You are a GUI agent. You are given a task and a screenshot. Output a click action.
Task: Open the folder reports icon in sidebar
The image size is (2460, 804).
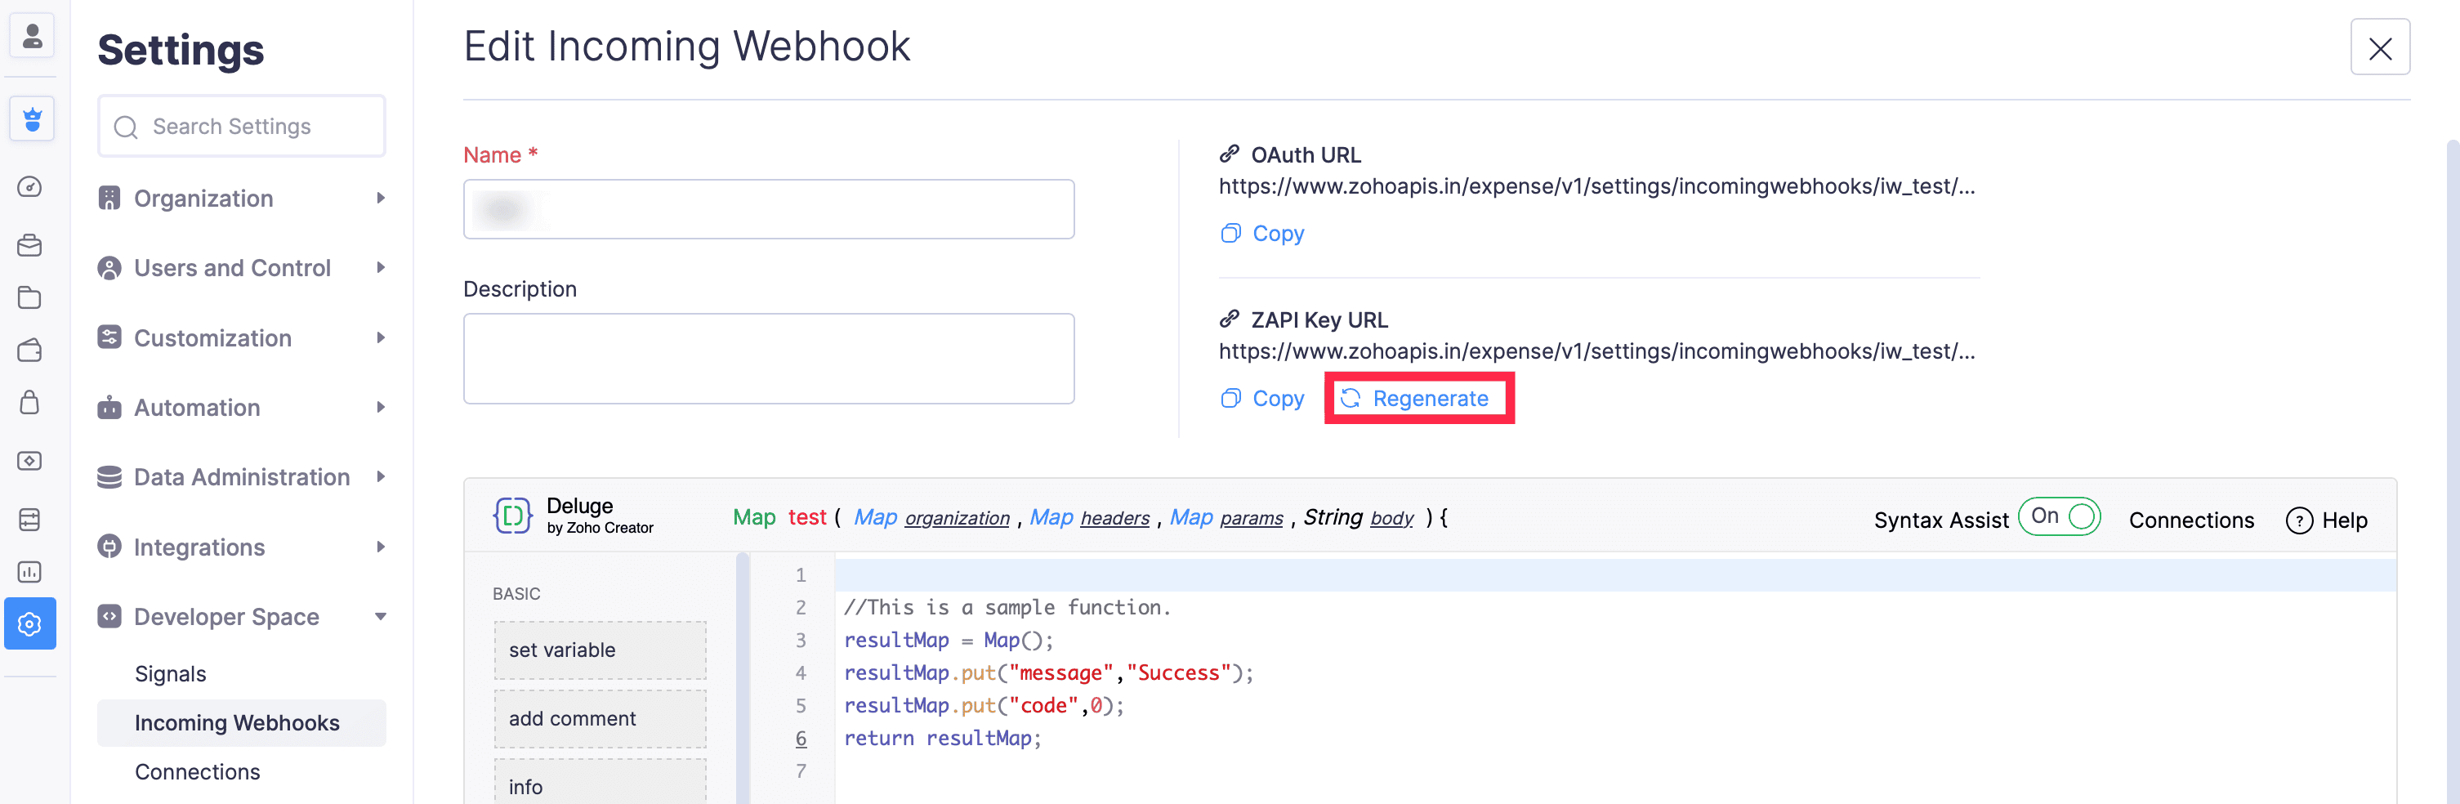pos(29,298)
